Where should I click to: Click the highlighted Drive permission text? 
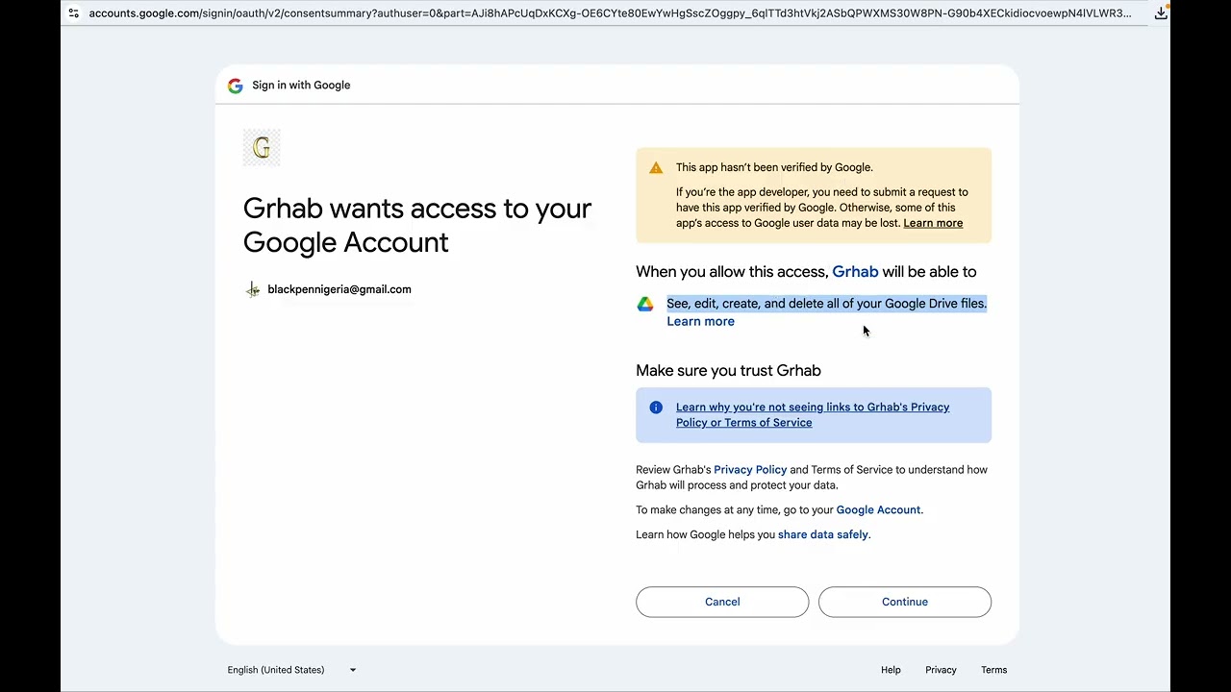[x=827, y=304]
